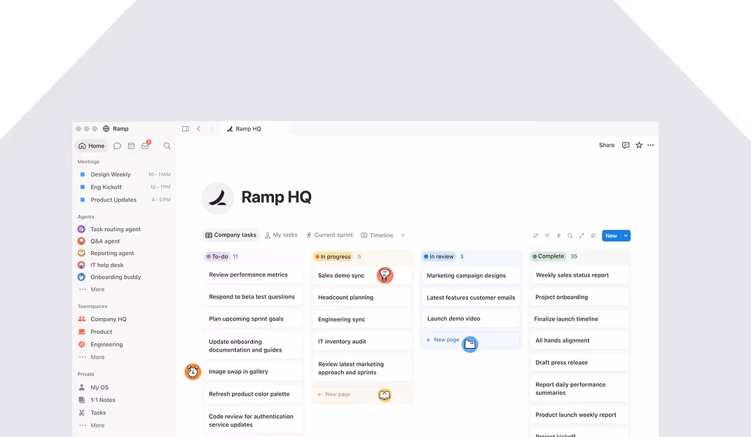This screenshot has width=751, height=437.
Task: Open the New button dropdown arrow
Action: pyautogui.click(x=626, y=235)
